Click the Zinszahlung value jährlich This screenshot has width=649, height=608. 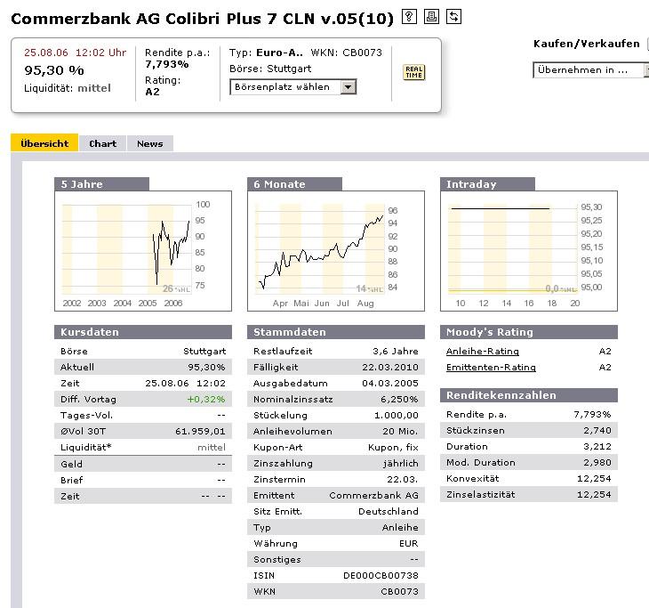tap(401, 464)
